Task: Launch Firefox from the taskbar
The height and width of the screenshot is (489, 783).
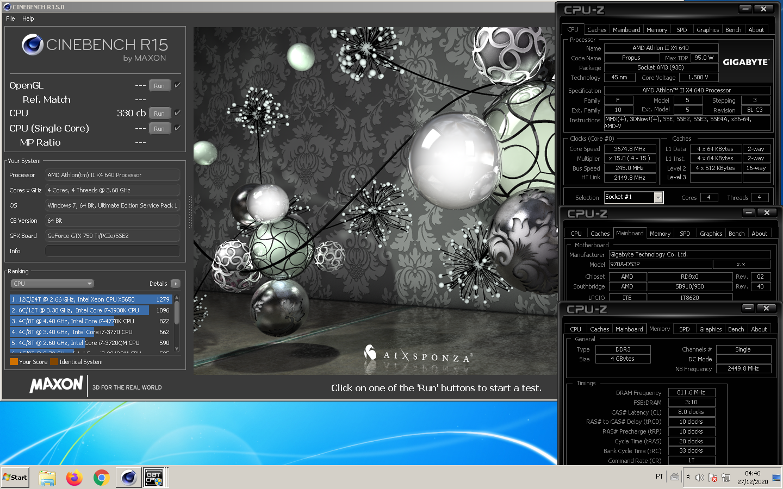Action: pyautogui.click(x=74, y=478)
